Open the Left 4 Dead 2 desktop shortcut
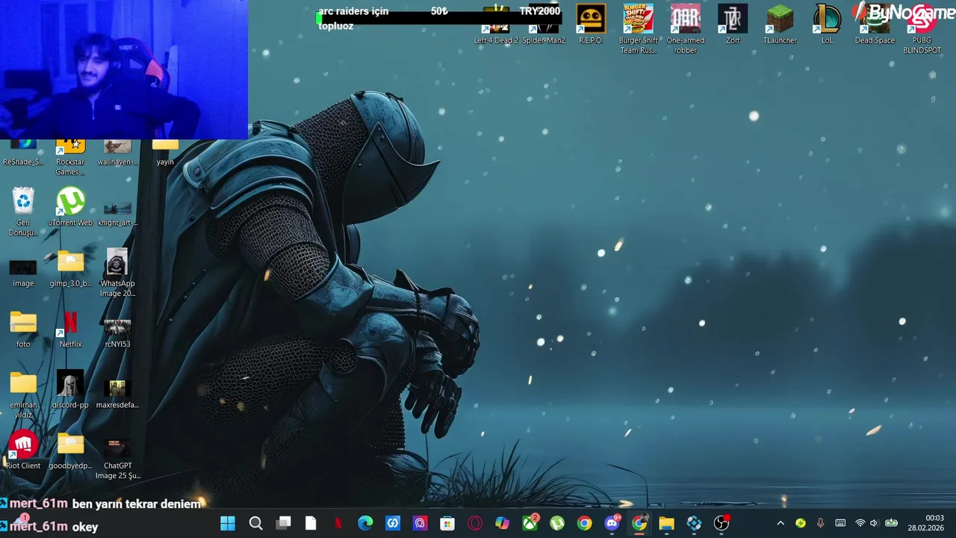 pos(496,25)
